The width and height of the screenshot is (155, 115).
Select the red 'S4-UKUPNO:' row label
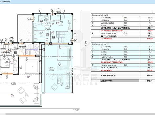pos(106,70)
